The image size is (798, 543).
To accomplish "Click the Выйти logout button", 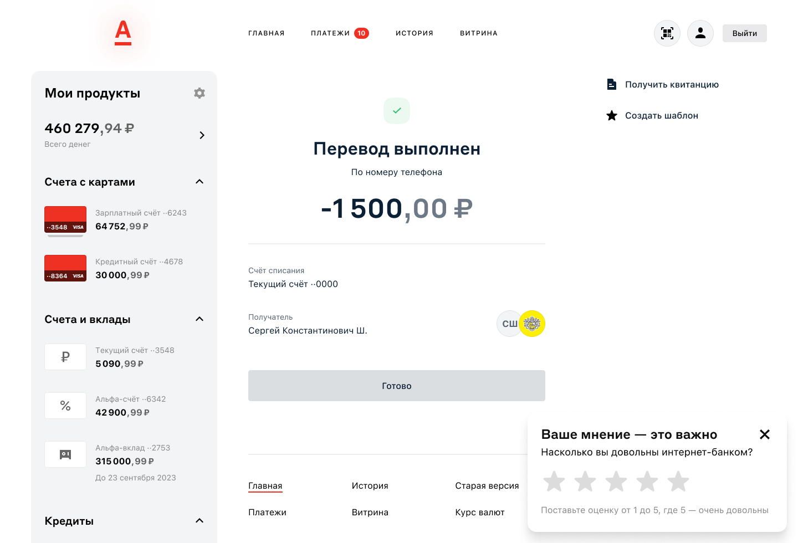I will pyautogui.click(x=744, y=33).
